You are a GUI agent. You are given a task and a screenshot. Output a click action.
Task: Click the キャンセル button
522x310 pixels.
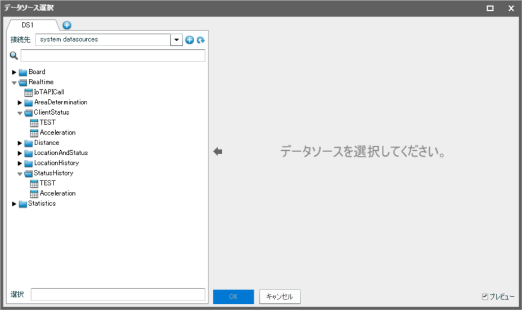[279, 297]
